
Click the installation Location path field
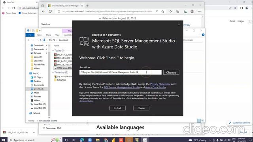point(120,72)
